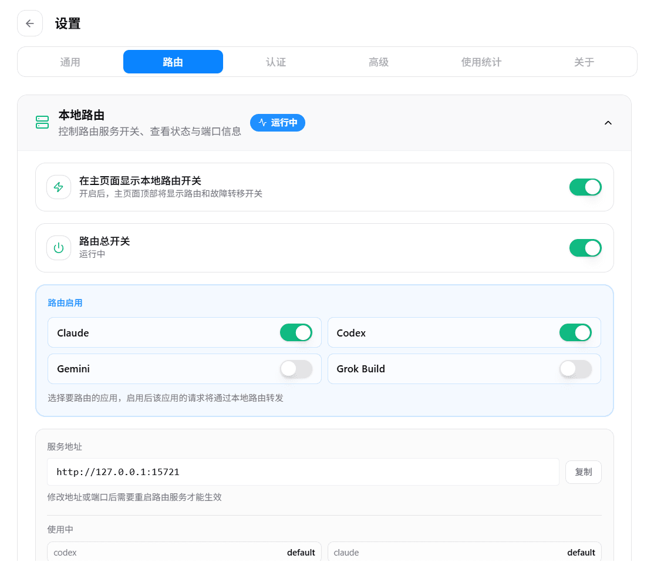
Task: Open the 通用 tab
Action: coord(70,62)
